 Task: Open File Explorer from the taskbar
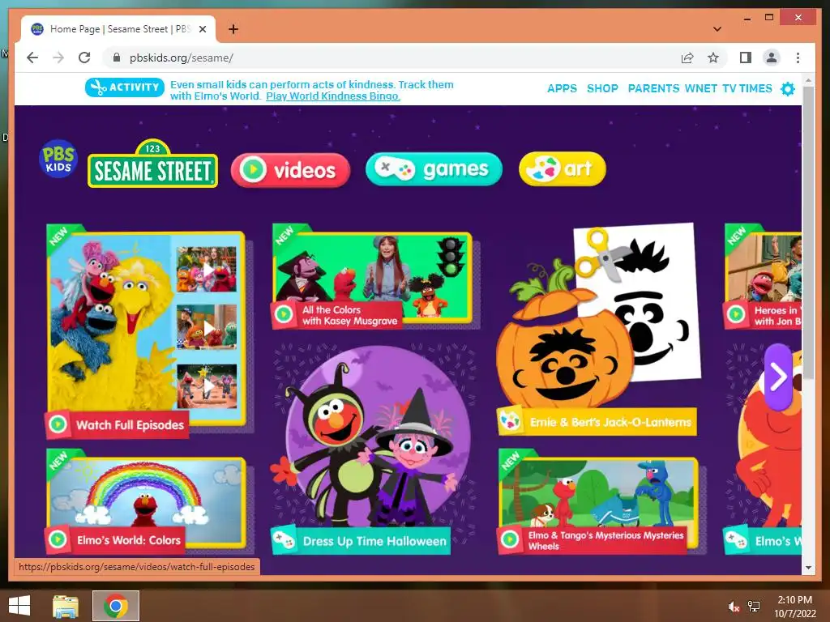(x=66, y=606)
